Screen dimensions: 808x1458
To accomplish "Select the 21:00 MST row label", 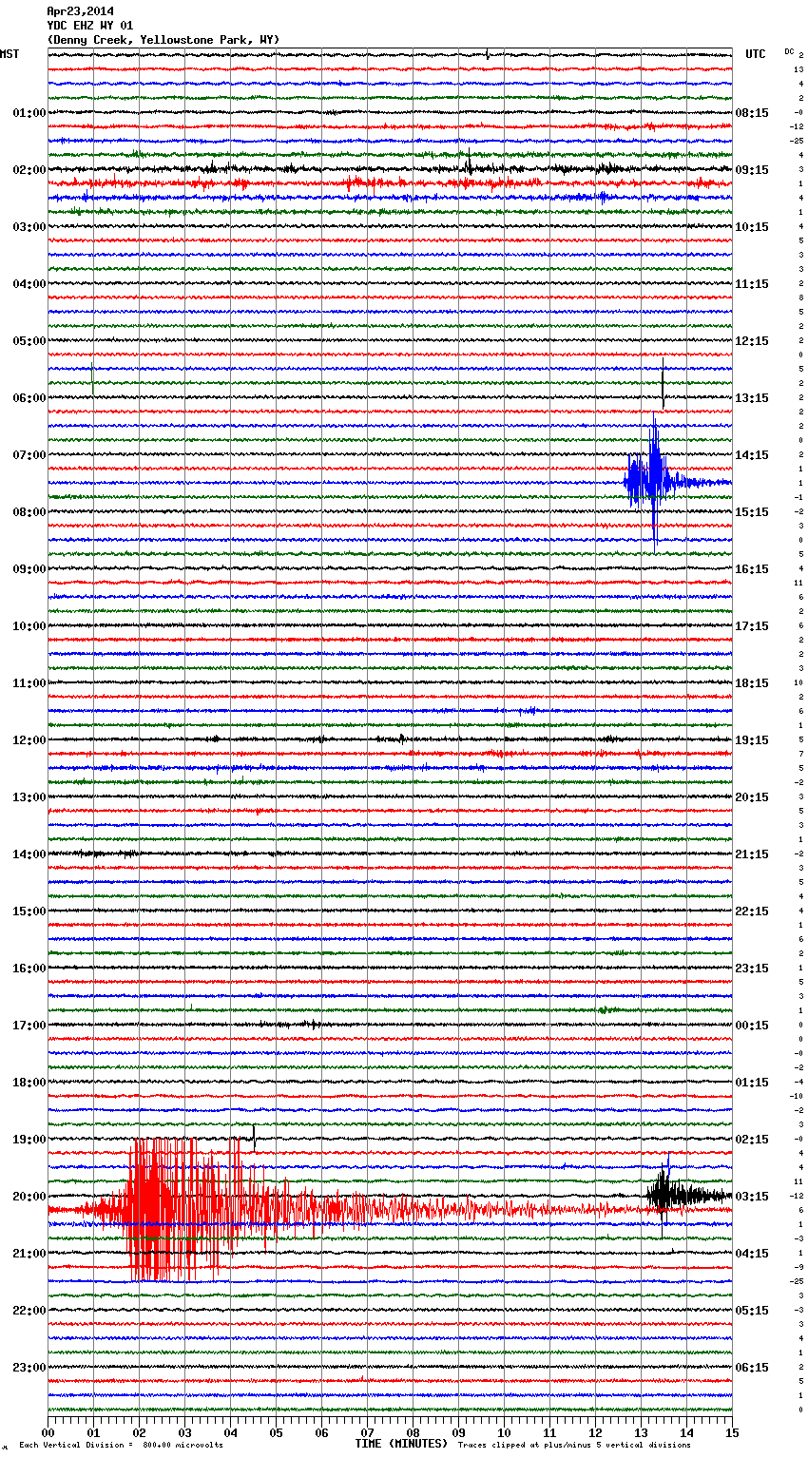I will point(29,1254).
